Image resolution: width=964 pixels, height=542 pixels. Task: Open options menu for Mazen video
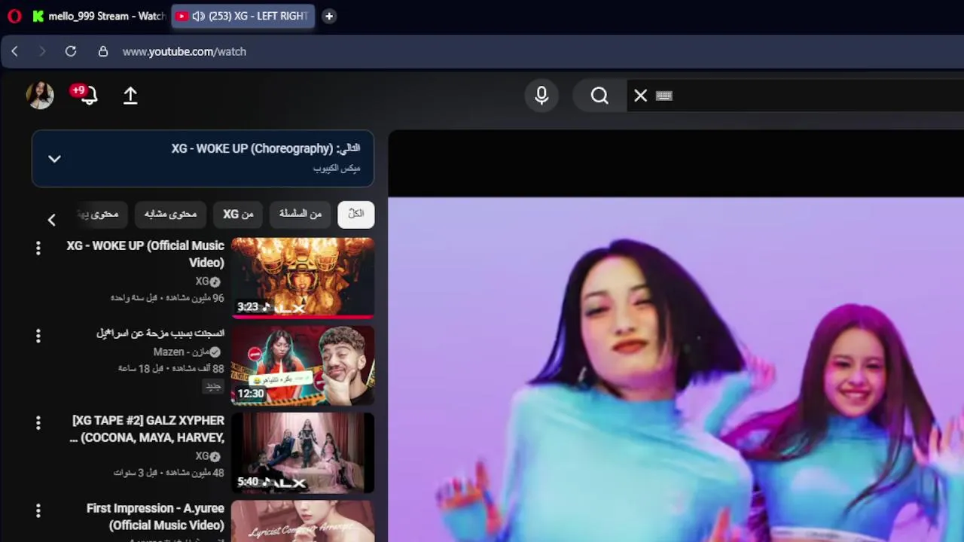click(38, 335)
